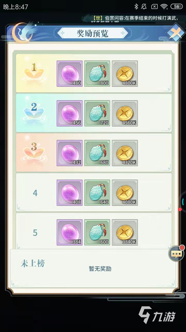Select the 4560K gold coin icon
The image size is (186, 332).
click(x=125, y=113)
